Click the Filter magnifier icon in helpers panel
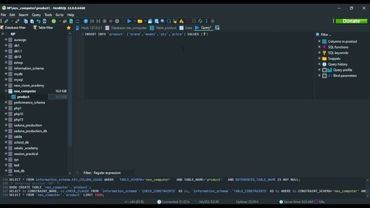The width and height of the screenshot is (370, 208). (317, 35)
